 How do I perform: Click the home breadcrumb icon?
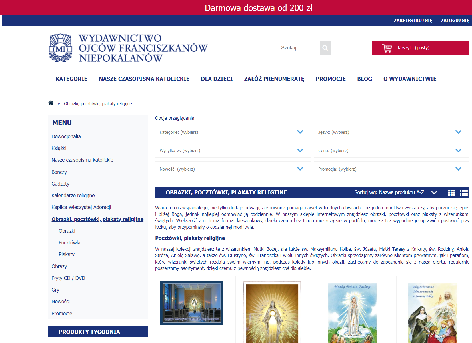51,103
